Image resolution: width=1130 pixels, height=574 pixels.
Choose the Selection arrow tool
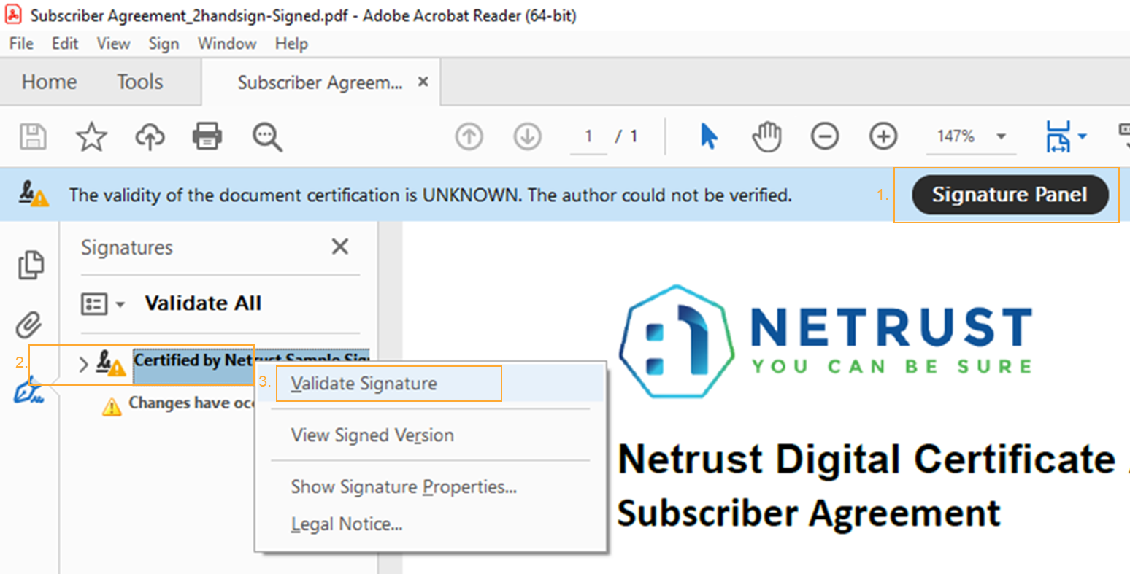pyautogui.click(x=708, y=136)
